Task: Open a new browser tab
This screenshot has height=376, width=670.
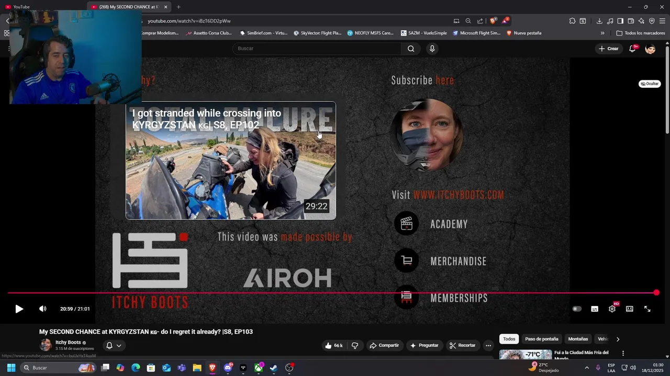Action: [x=178, y=7]
